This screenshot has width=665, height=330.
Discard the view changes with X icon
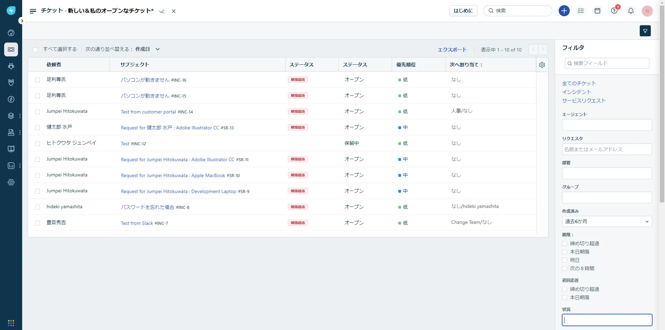(174, 11)
